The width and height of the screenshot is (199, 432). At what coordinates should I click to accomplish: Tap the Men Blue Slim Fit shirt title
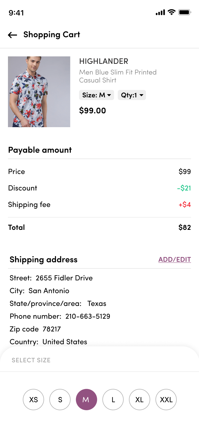tap(118, 76)
